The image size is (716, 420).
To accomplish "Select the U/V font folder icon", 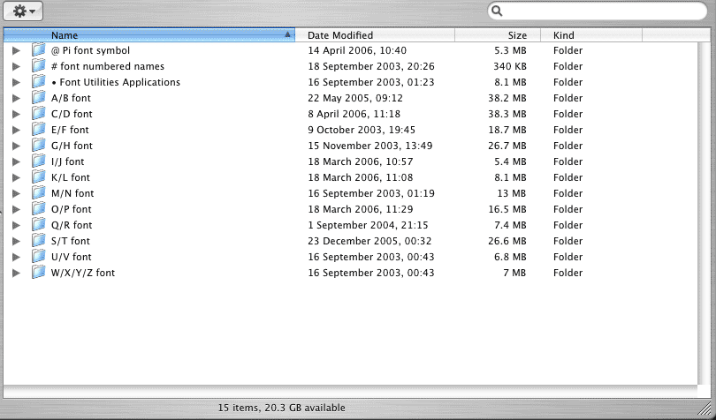I will 39,256.
